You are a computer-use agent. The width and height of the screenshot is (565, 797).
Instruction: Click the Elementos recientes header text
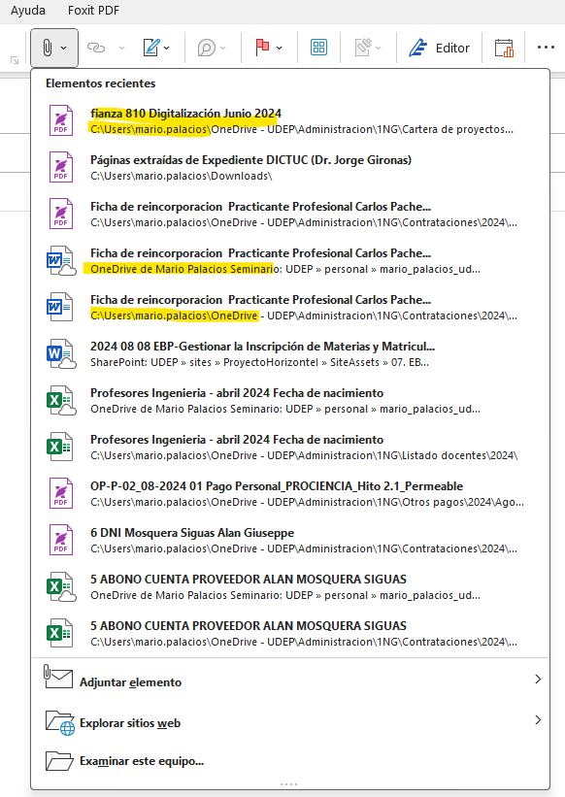click(x=101, y=83)
